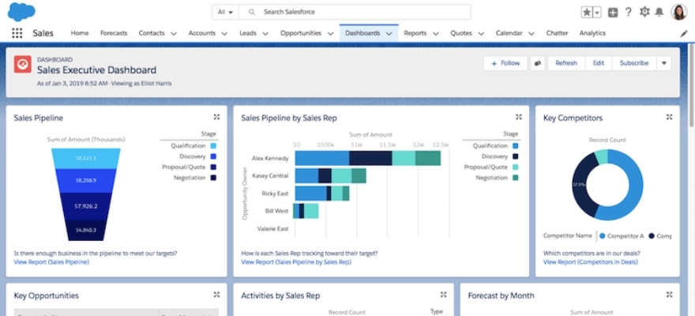
Task: Open the Dashboards tab dropdown chevron
Action: point(389,34)
